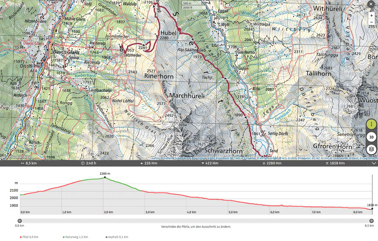The width and height of the screenshot is (378, 241).
Task: Collapse the elevation profile panel chevron
Action: (x=374, y=163)
